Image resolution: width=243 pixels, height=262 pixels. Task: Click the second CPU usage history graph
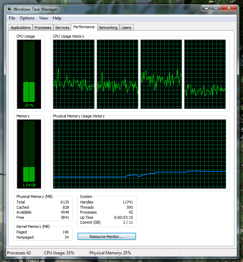[117, 74]
